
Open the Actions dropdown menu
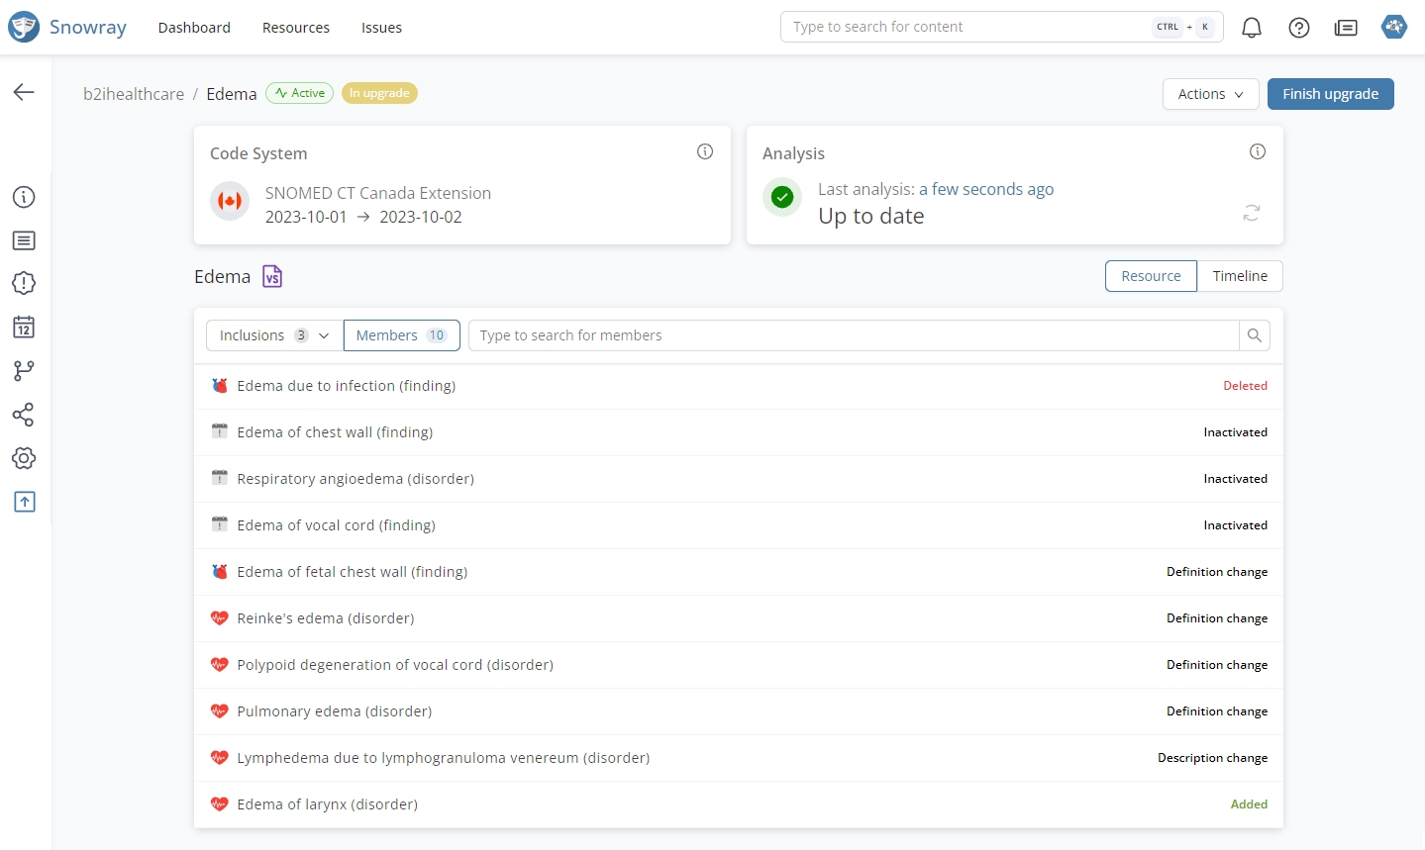click(1210, 94)
